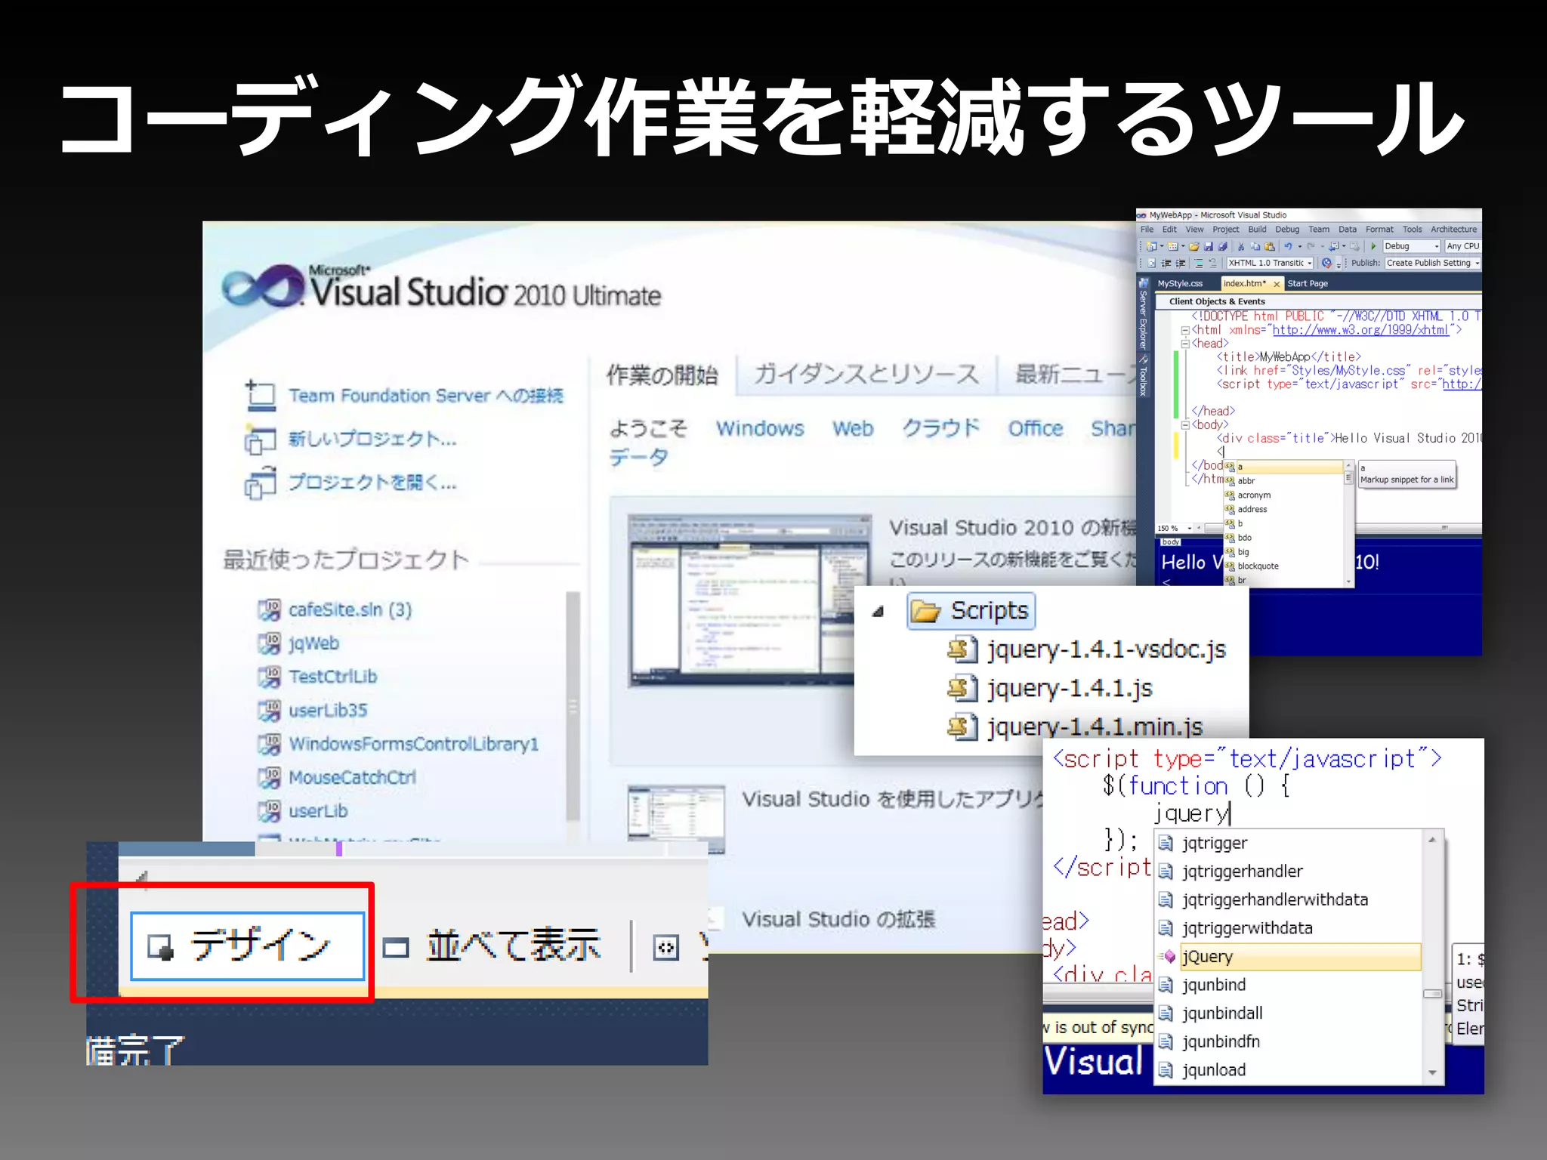Image resolution: width=1547 pixels, height=1160 pixels.
Task: Click the Open File folder icon
Action: 1194,246
